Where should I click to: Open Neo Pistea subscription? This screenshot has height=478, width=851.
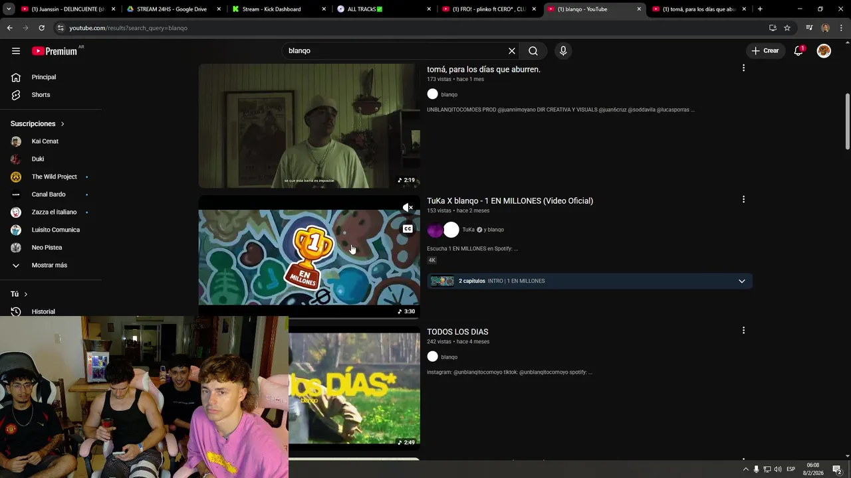coord(51,248)
